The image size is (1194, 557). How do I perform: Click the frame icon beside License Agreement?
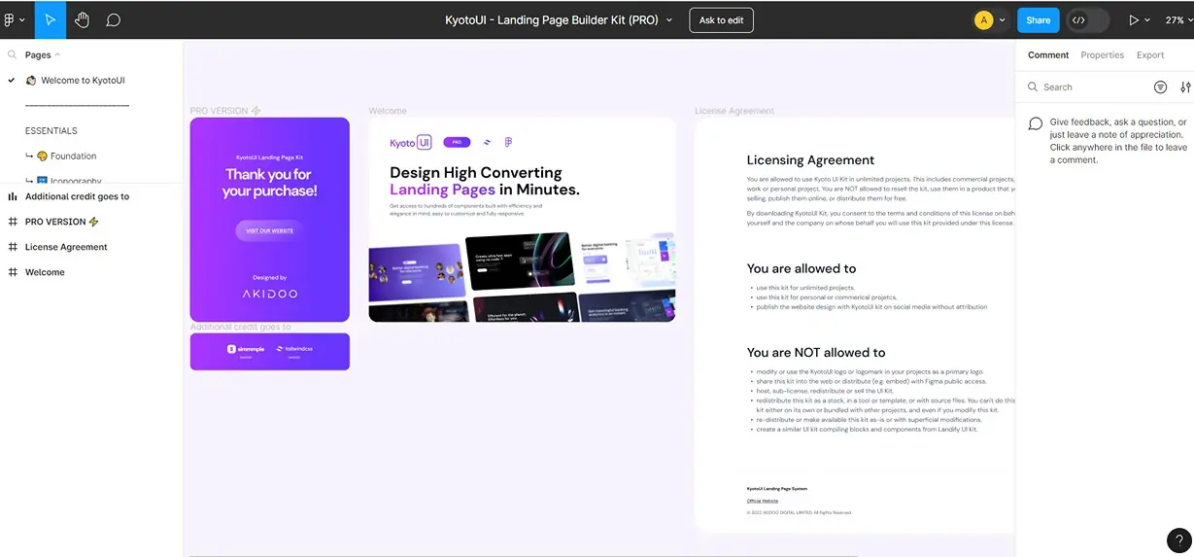pos(13,247)
